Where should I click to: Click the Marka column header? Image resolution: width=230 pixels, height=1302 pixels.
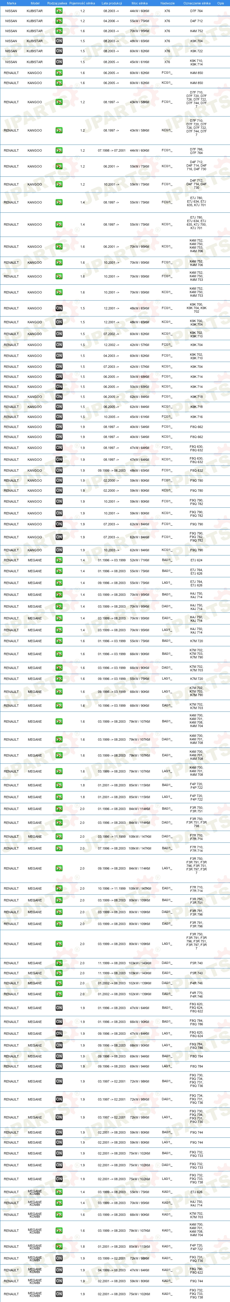[x=11, y=3]
